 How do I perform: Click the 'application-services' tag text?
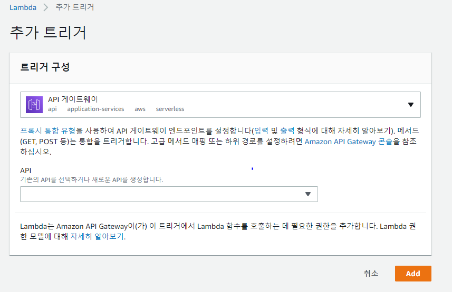(x=95, y=109)
